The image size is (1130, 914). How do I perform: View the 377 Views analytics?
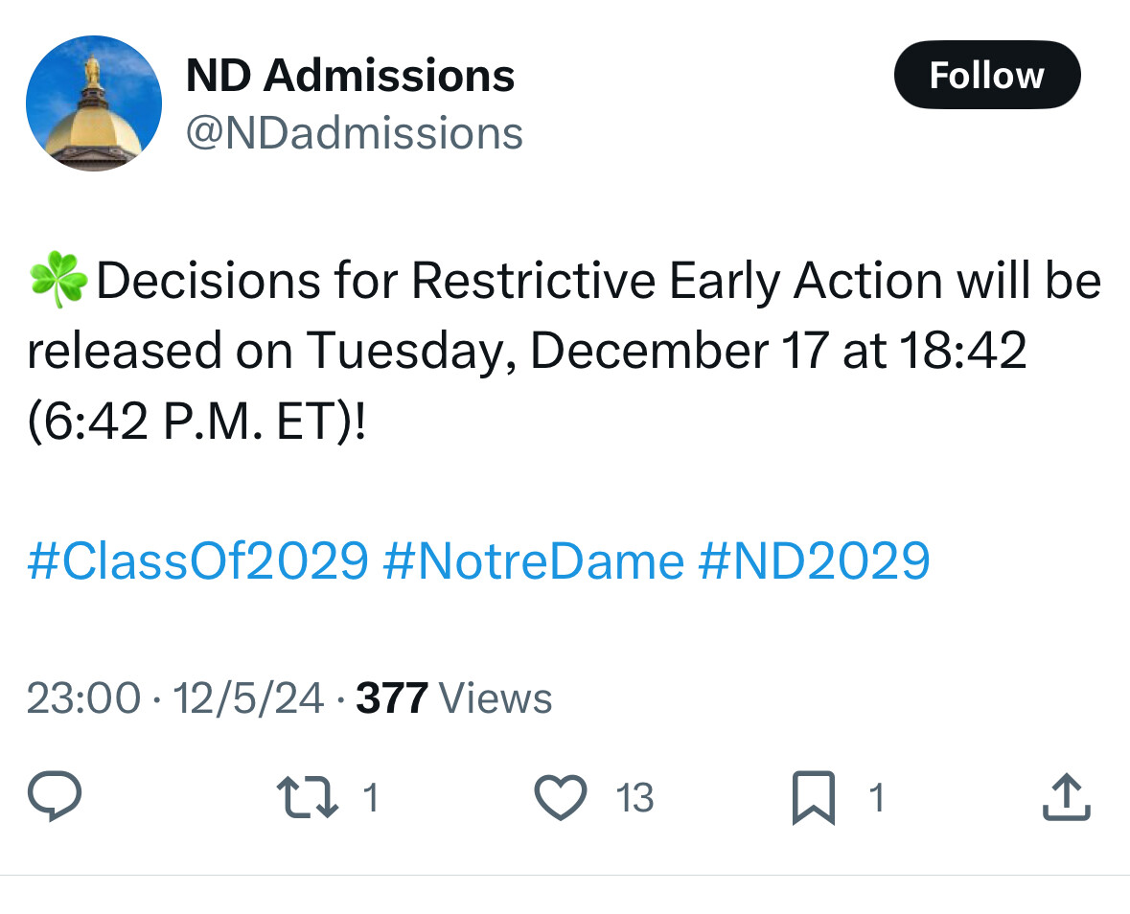[x=454, y=698]
